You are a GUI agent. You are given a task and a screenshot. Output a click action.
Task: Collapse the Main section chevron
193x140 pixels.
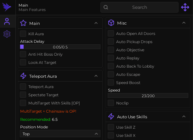96,23
